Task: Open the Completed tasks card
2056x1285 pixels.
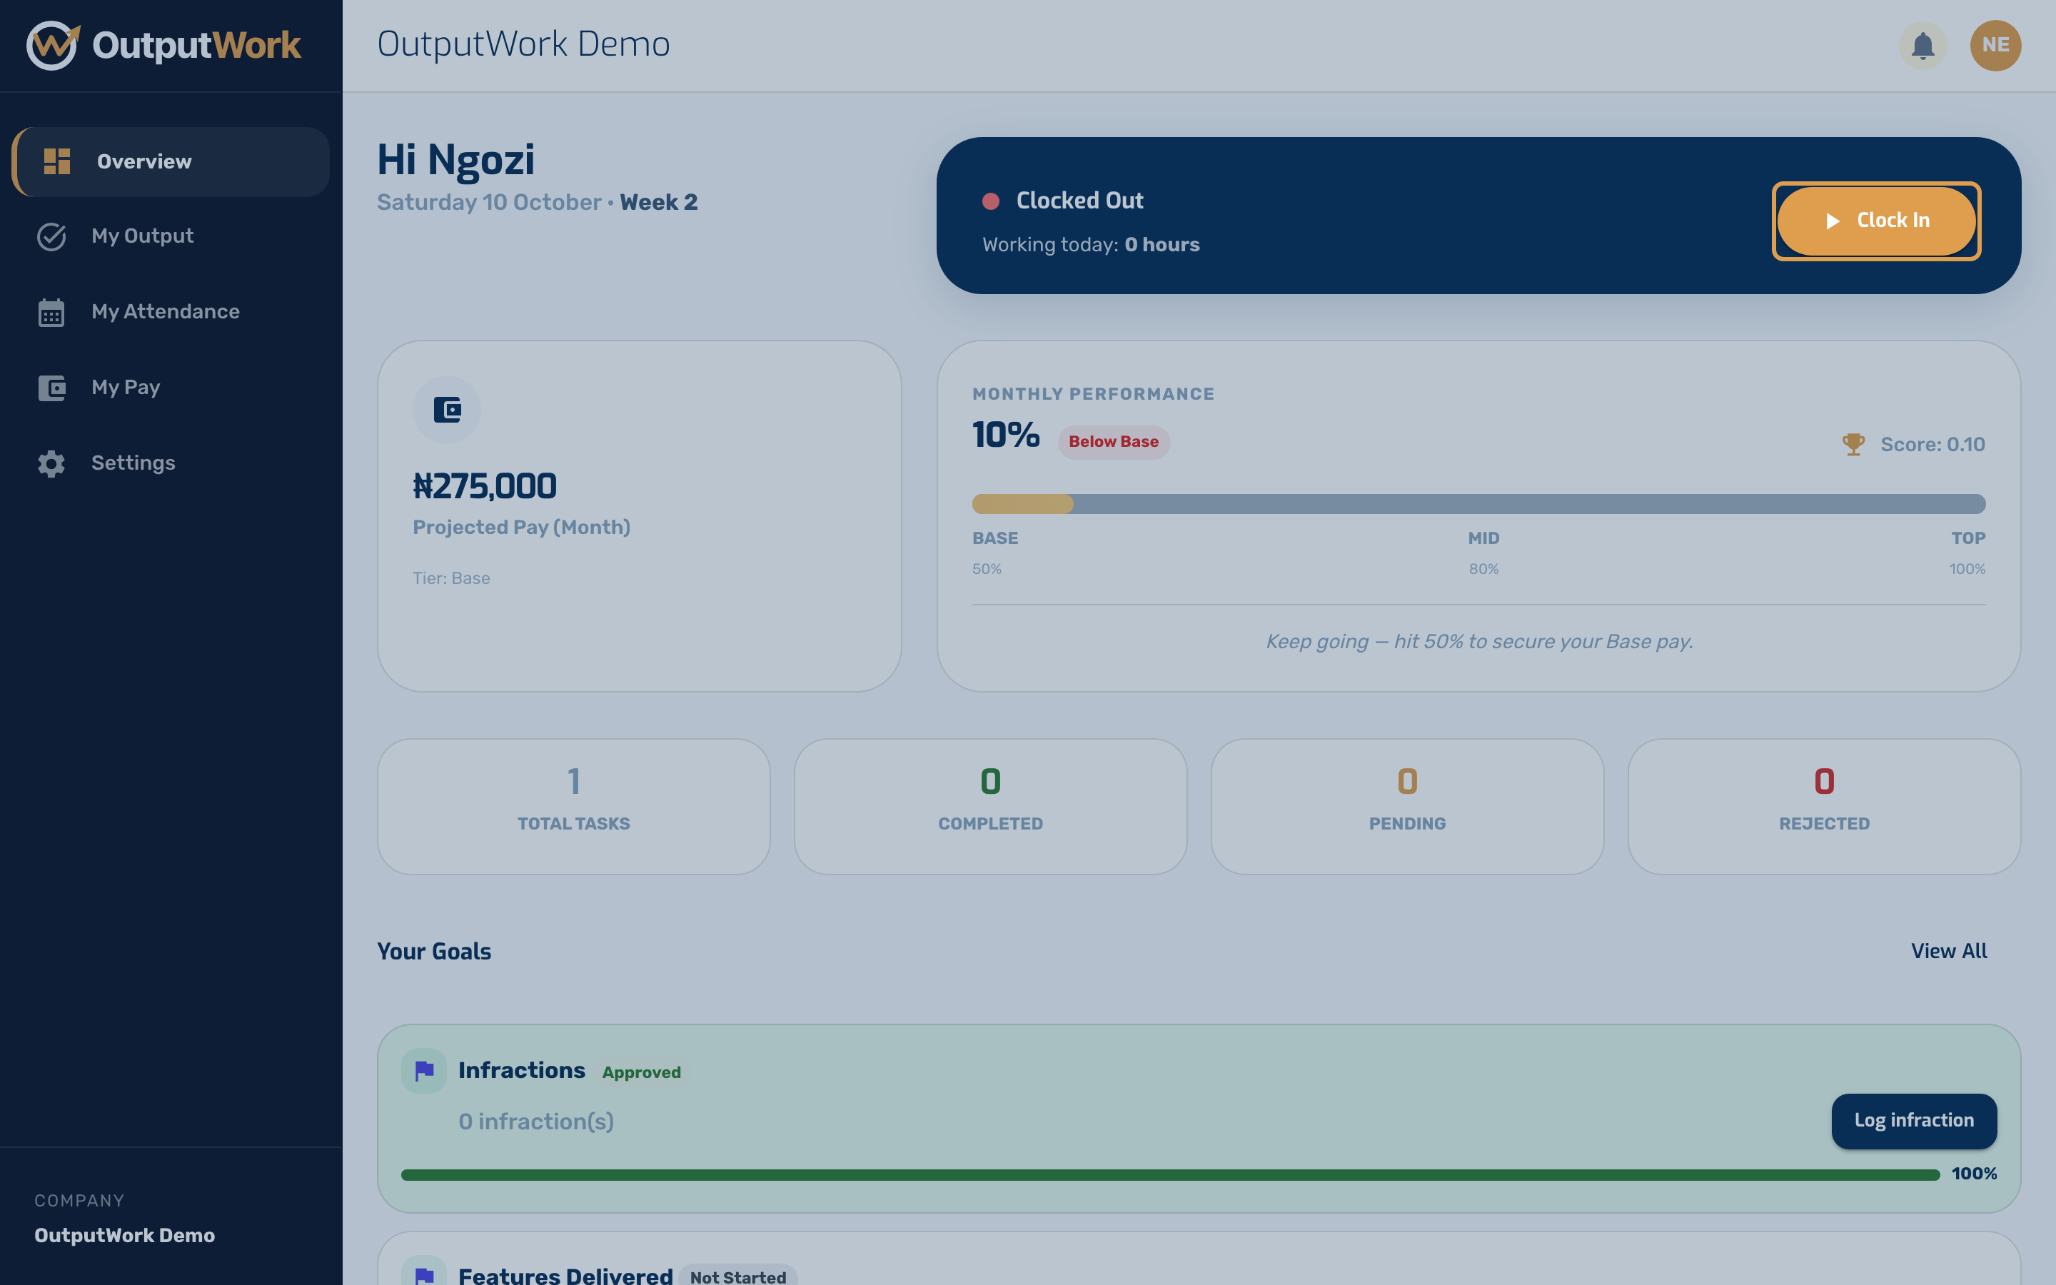Action: (989, 806)
